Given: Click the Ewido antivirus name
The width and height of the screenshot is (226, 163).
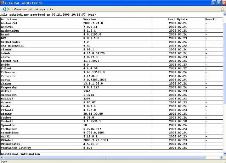Looking at the screenshot, I should click(x=5, y=65).
